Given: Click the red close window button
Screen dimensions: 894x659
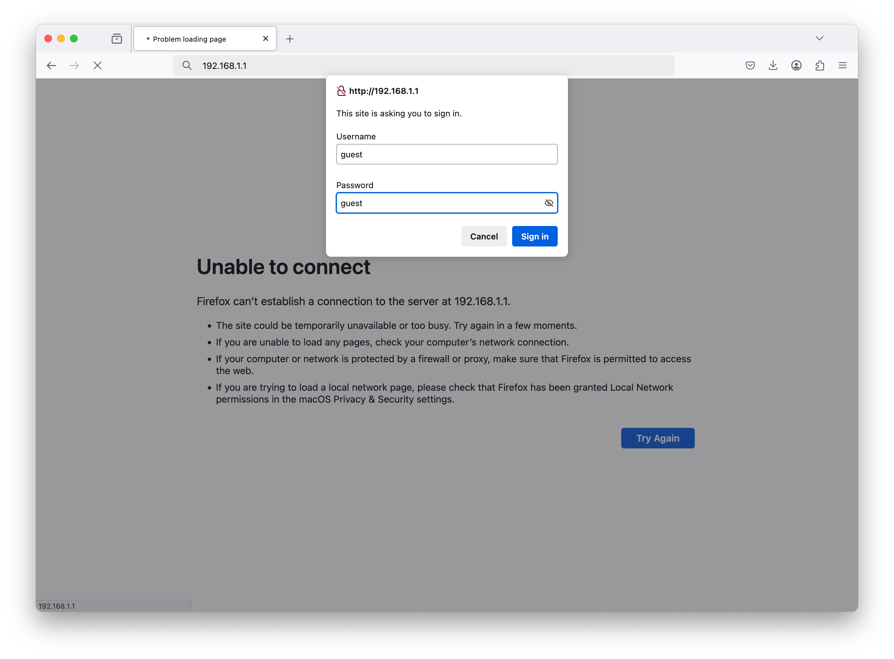Looking at the screenshot, I should [x=48, y=39].
